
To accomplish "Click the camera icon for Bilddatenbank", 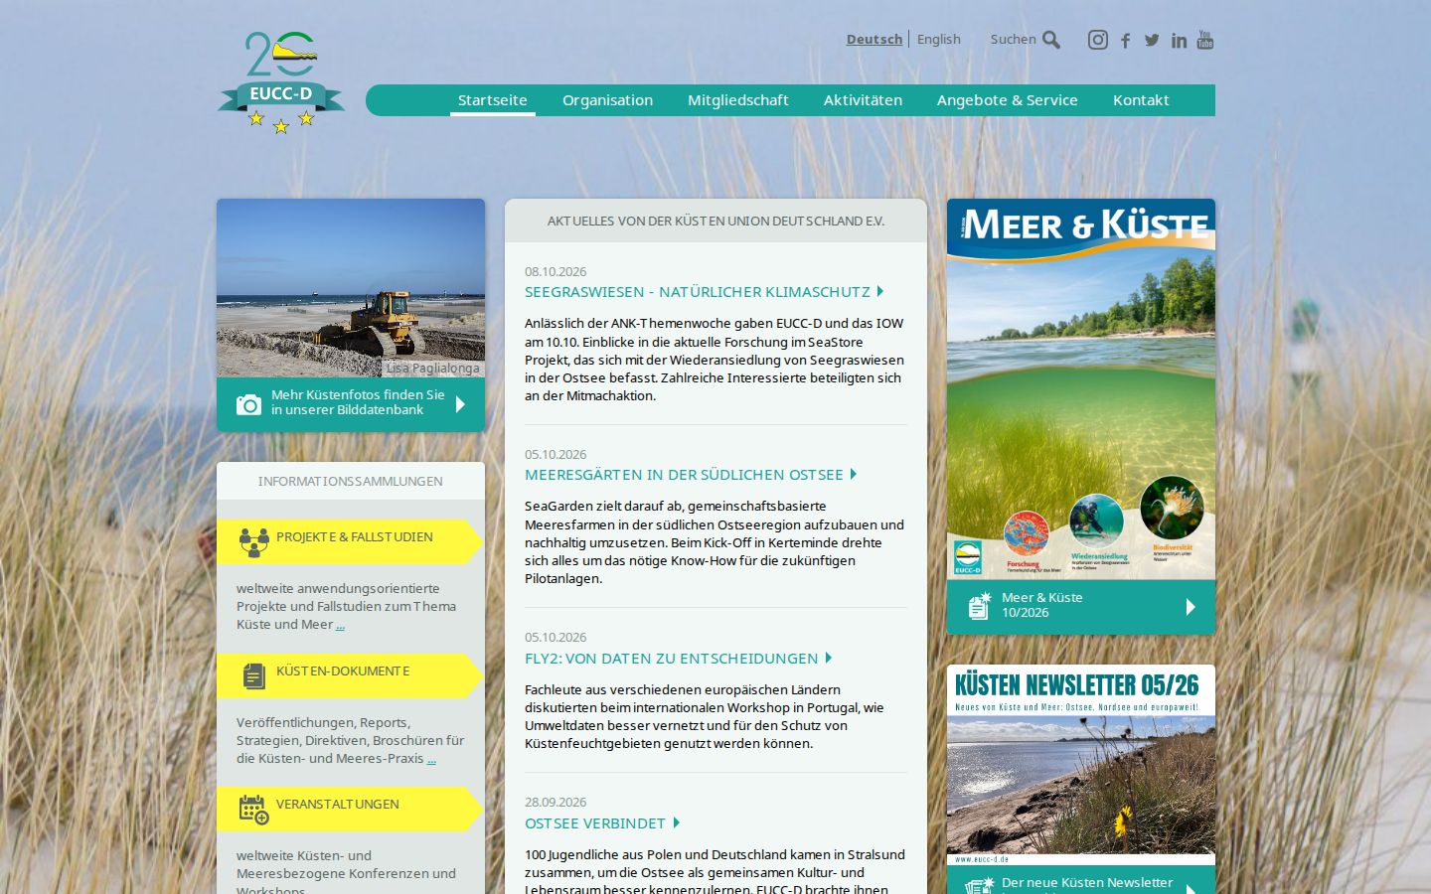I will [248, 404].
